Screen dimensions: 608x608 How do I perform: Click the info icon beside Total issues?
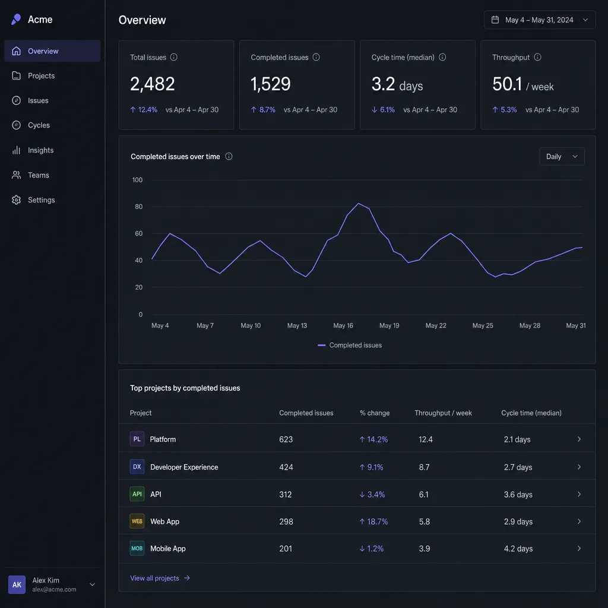click(x=174, y=57)
